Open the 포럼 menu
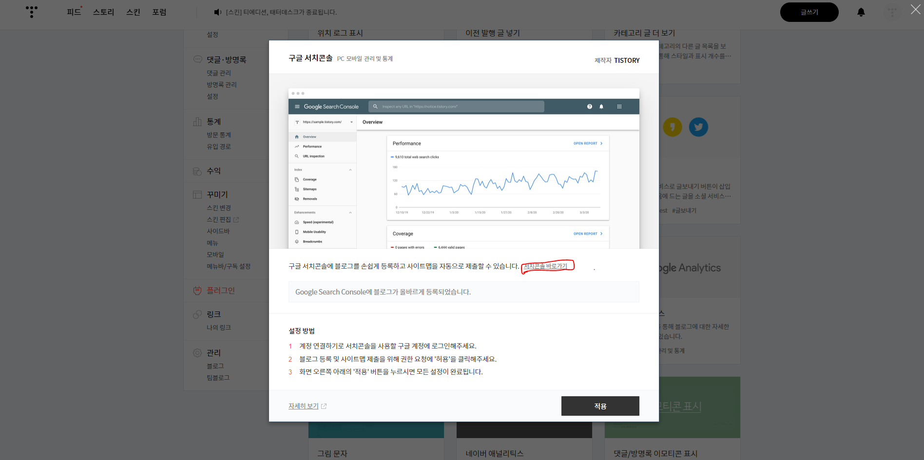The width and height of the screenshot is (924, 460). (x=159, y=12)
